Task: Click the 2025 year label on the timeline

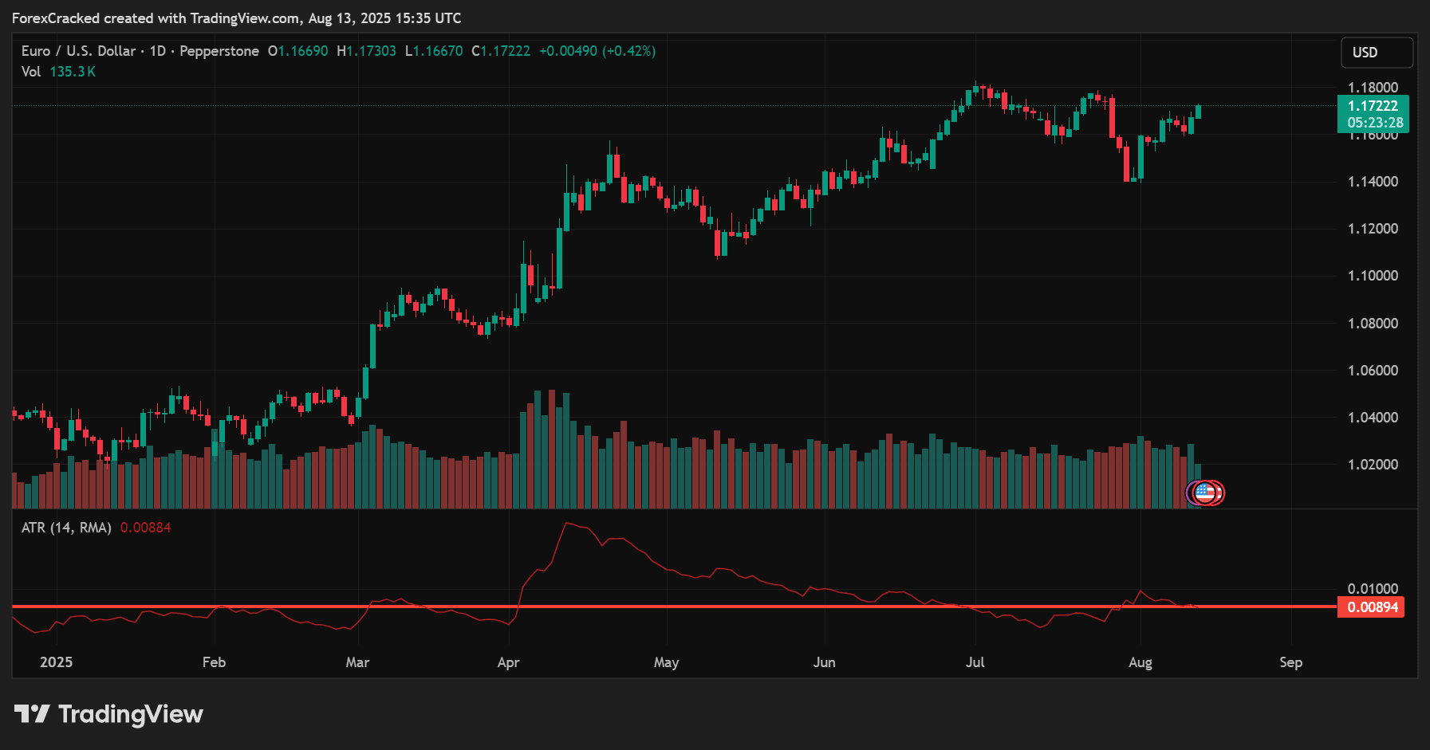Action: pos(56,662)
